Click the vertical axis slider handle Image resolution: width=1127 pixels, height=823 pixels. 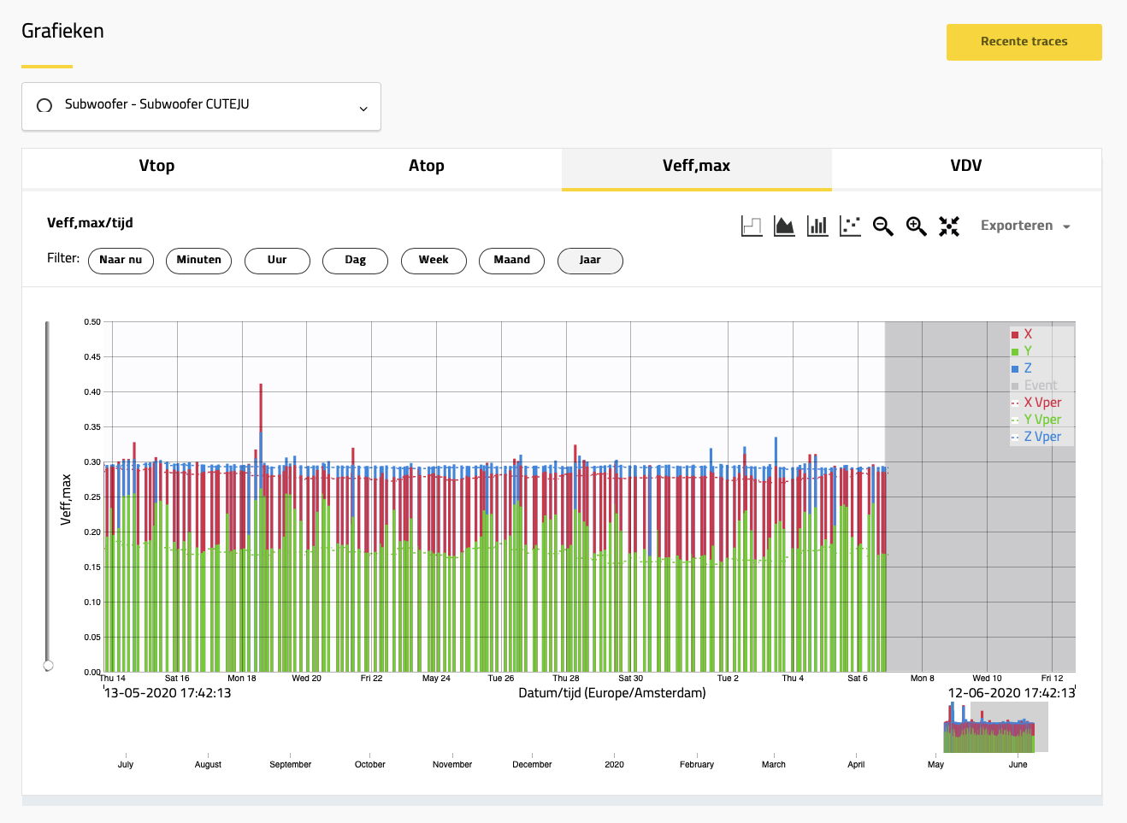click(x=49, y=665)
